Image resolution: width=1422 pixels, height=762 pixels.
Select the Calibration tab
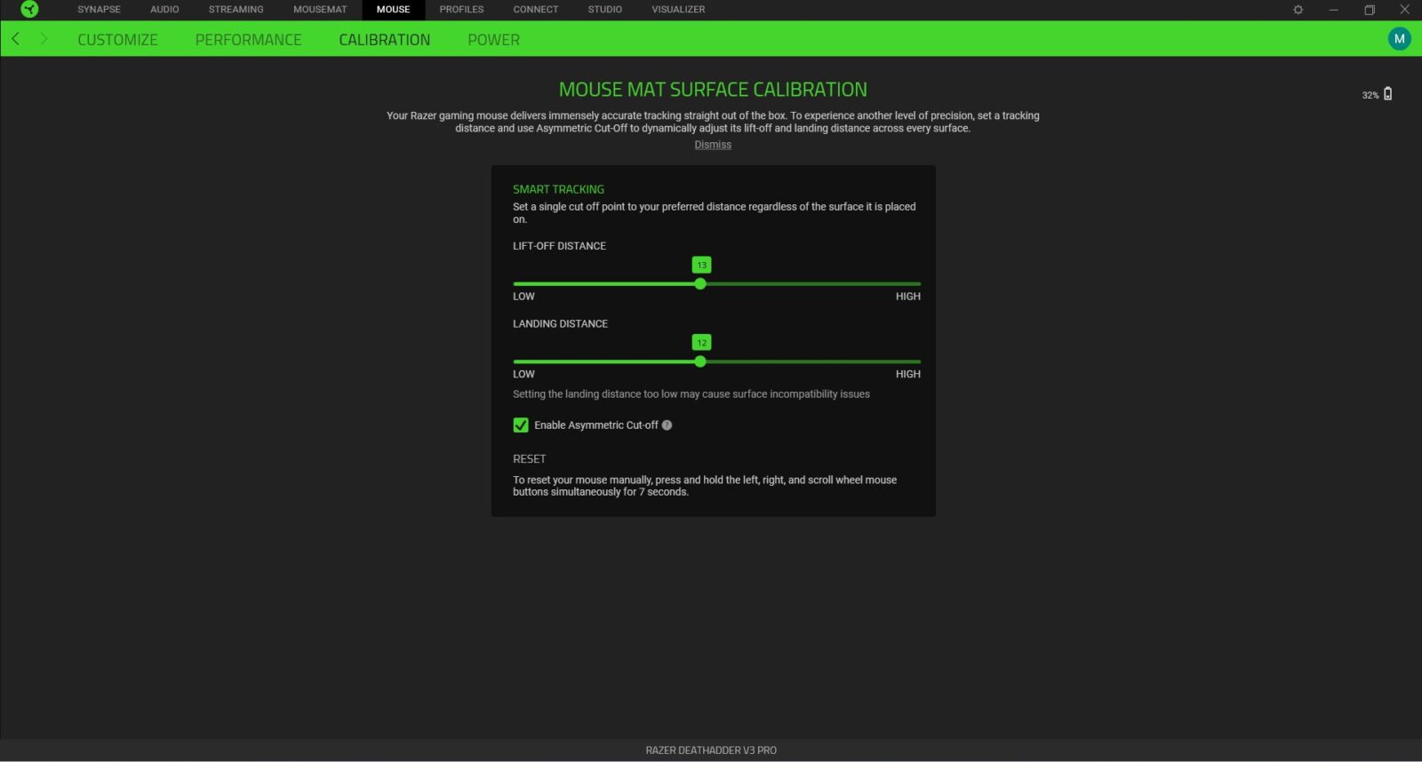coord(384,40)
